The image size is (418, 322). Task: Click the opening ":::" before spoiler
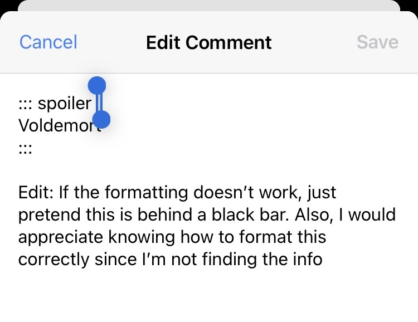pyautogui.click(x=25, y=104)
